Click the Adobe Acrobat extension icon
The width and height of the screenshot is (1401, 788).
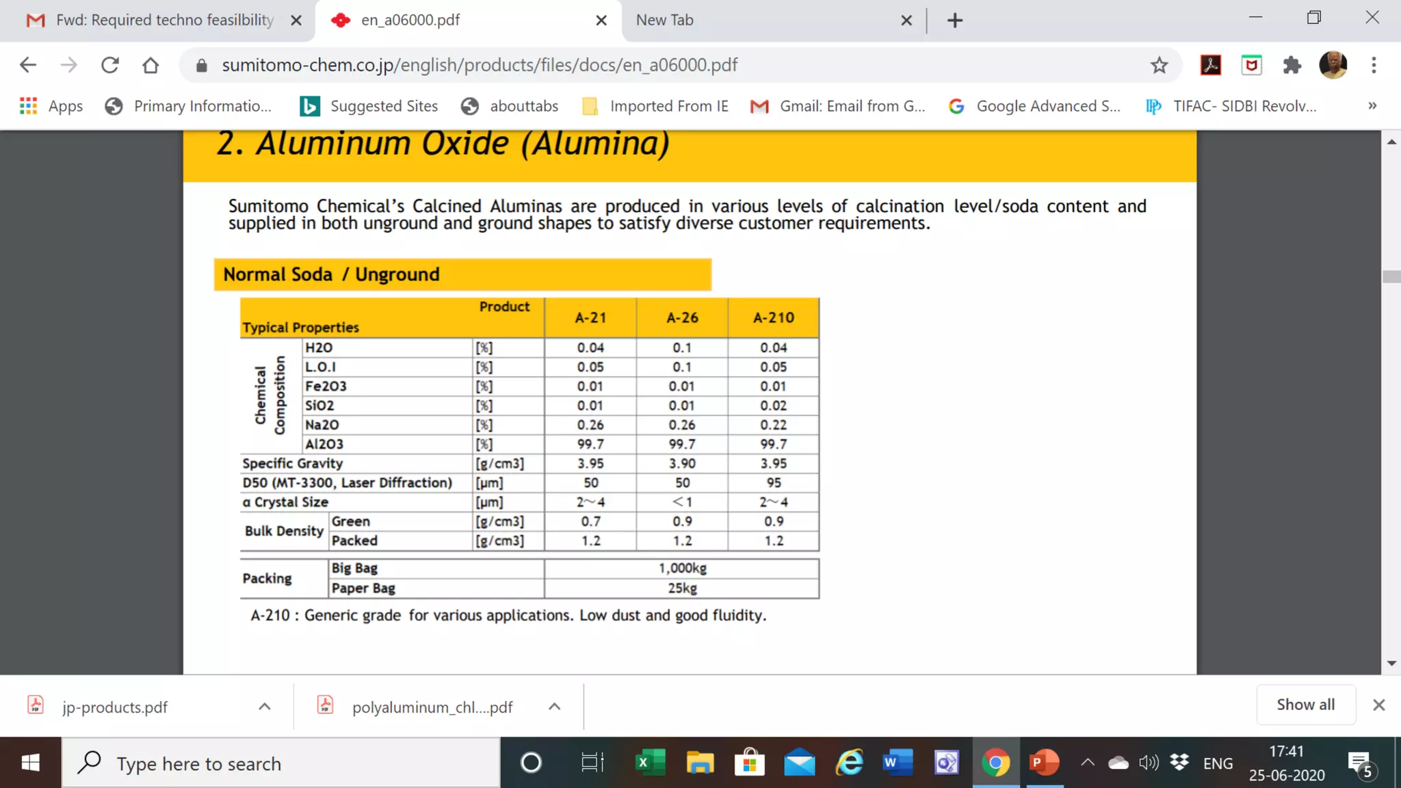pyautogui.click(x=1210, y=65)
